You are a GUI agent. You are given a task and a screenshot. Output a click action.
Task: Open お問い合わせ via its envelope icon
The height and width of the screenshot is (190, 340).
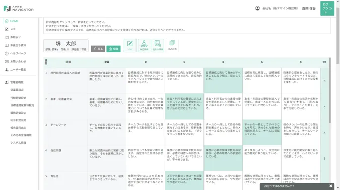coord(7,62)
